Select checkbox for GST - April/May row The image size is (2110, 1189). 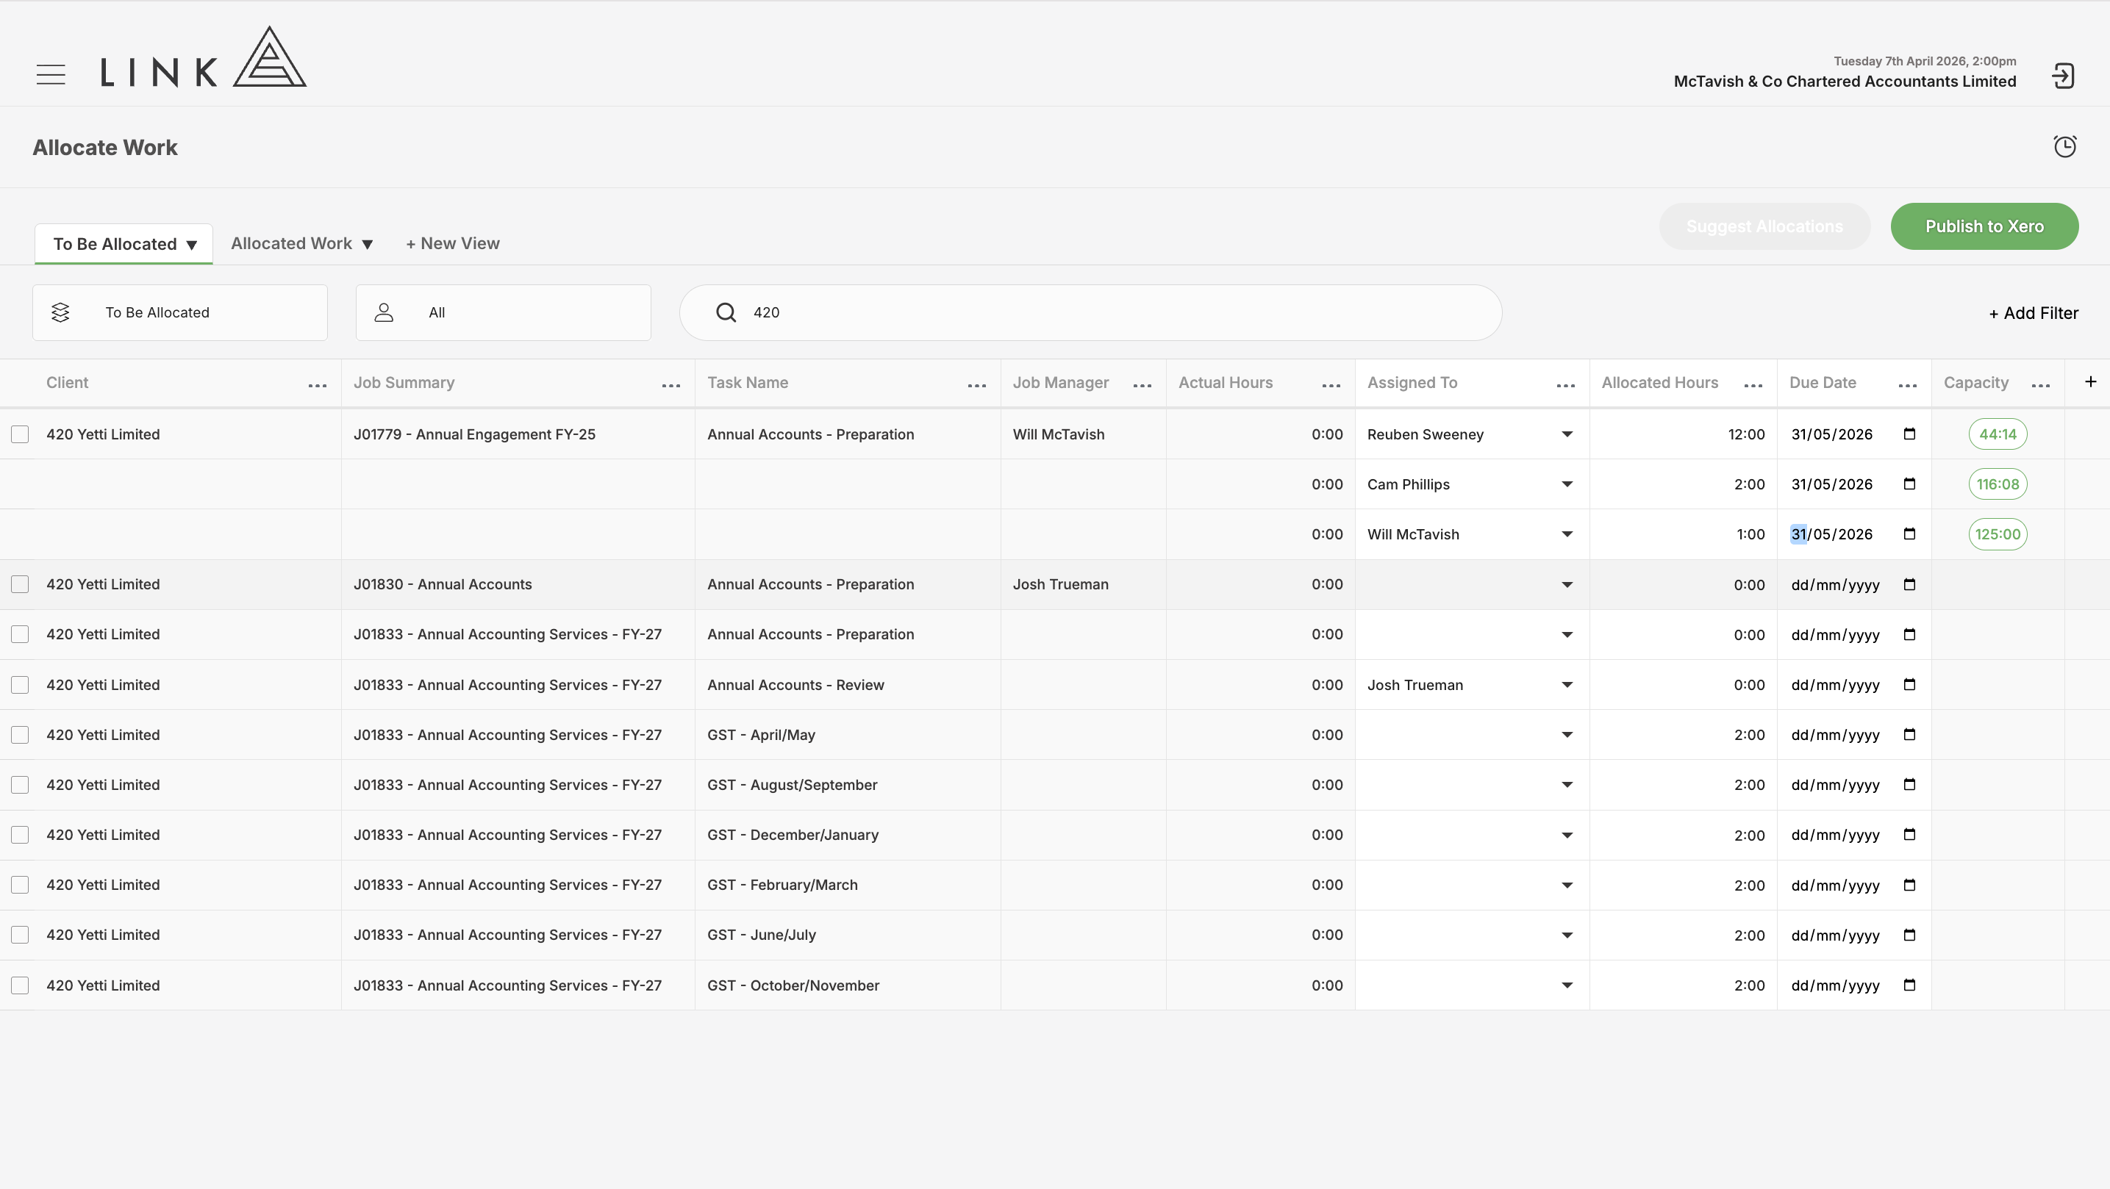pos(20,735)
